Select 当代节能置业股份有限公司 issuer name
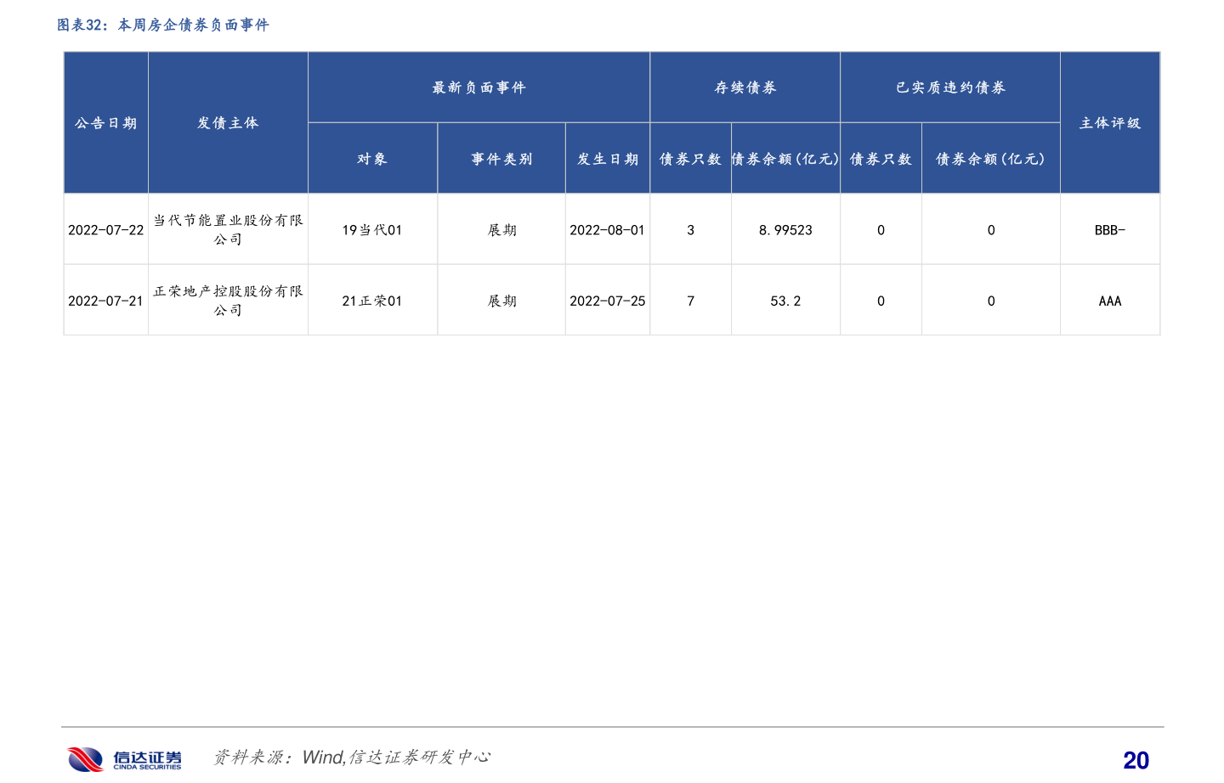 (x=228, y=229)
